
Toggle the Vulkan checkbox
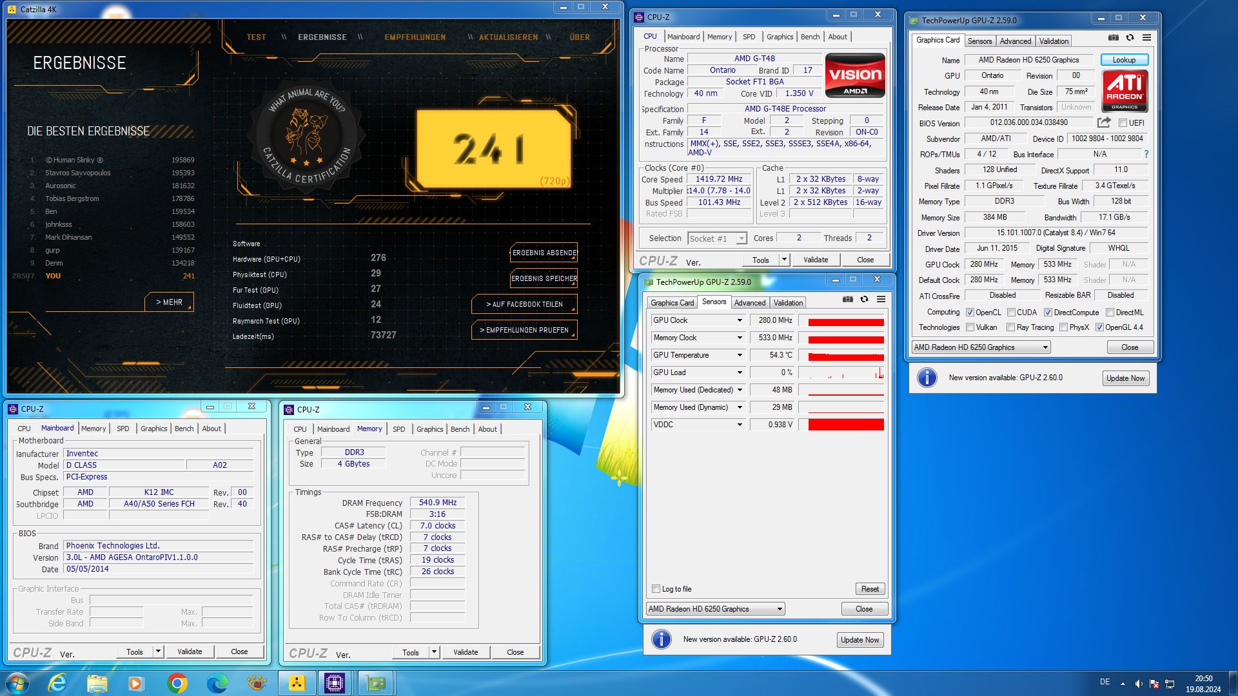click(x=970, y=327)
